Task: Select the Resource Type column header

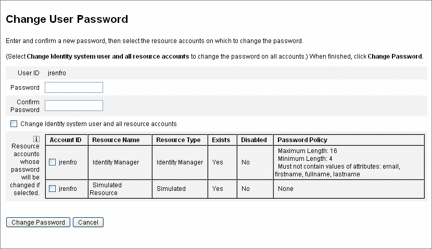Action: [178, 140]
